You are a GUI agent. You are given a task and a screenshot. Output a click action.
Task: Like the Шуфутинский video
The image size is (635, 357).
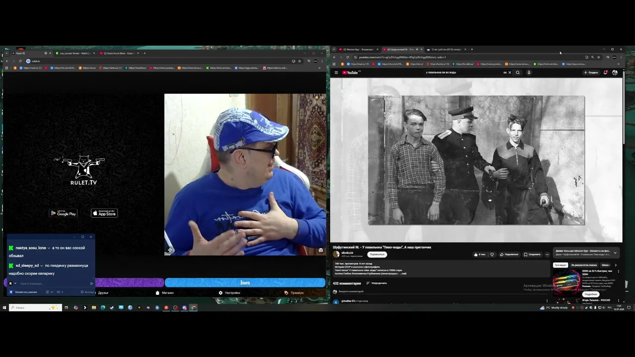coord(480,254)
